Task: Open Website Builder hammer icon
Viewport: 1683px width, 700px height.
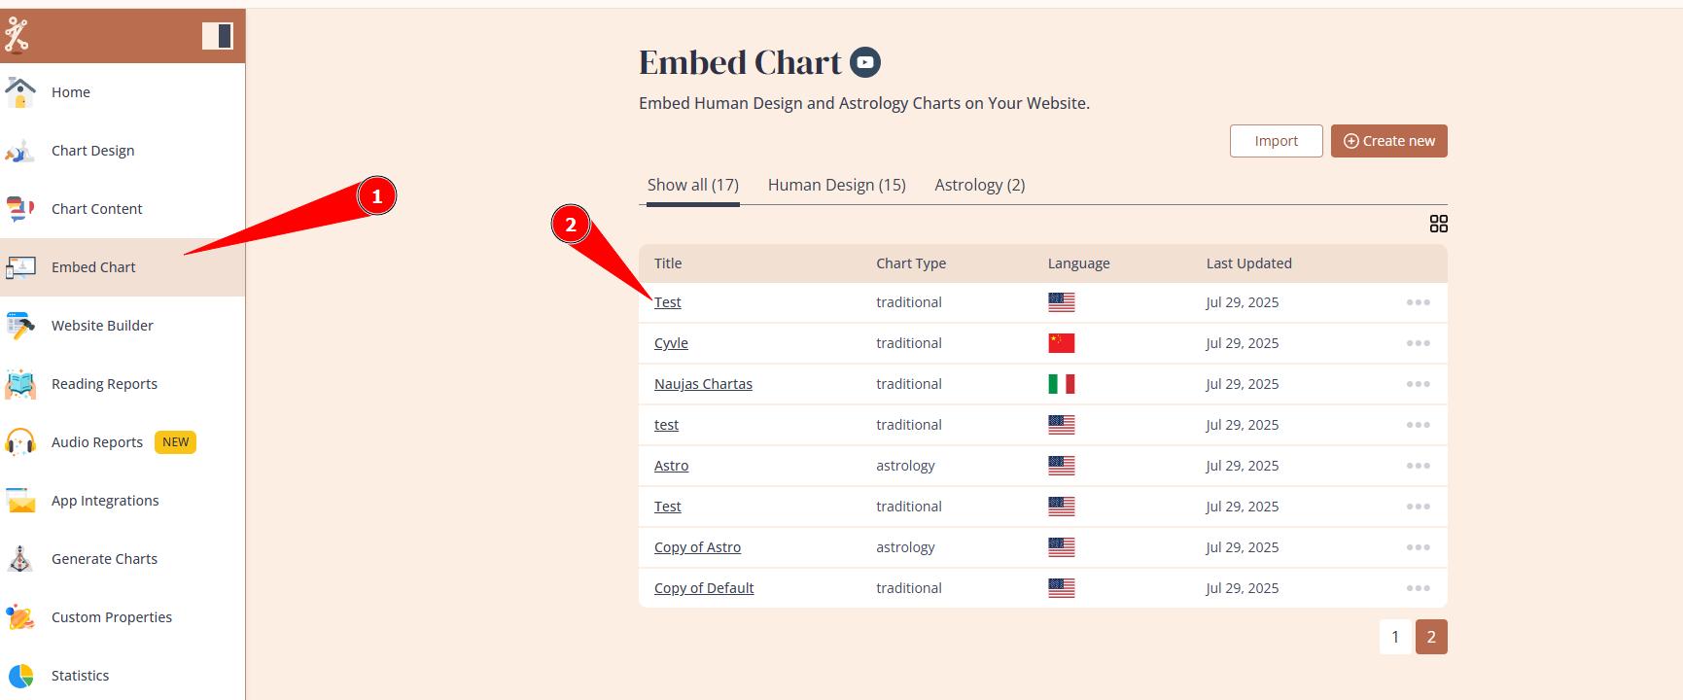Action: [x=19, y=326]
